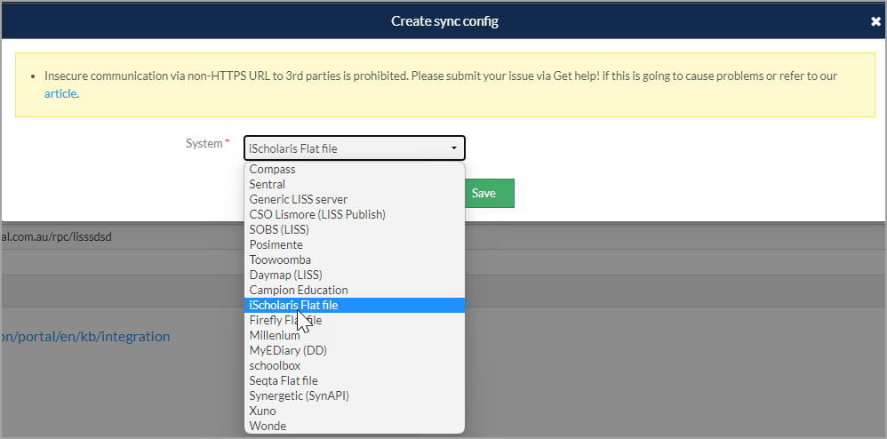The image size is (887, 439).
Task: Select Generic LISS server option
Action: pos(355,200)
